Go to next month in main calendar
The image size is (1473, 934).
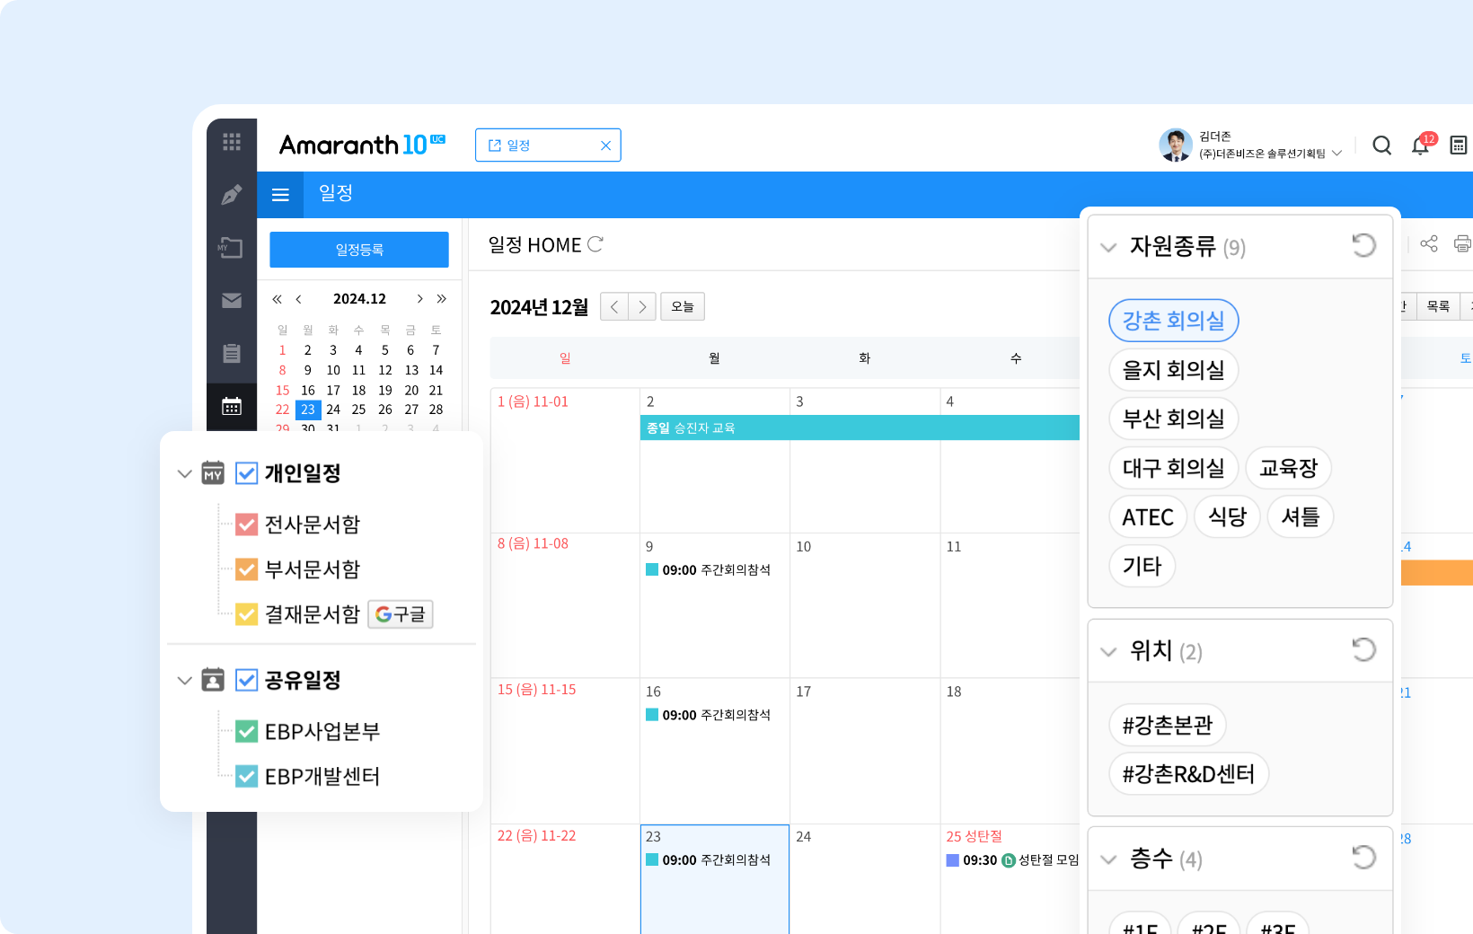[642, 306]
